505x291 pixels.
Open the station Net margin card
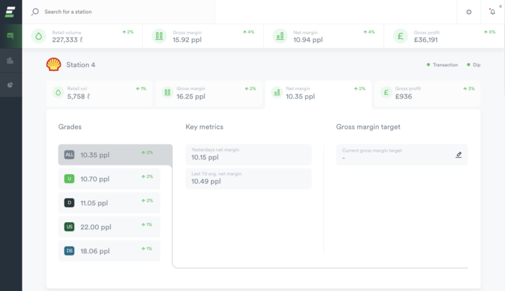coord(318,93)
